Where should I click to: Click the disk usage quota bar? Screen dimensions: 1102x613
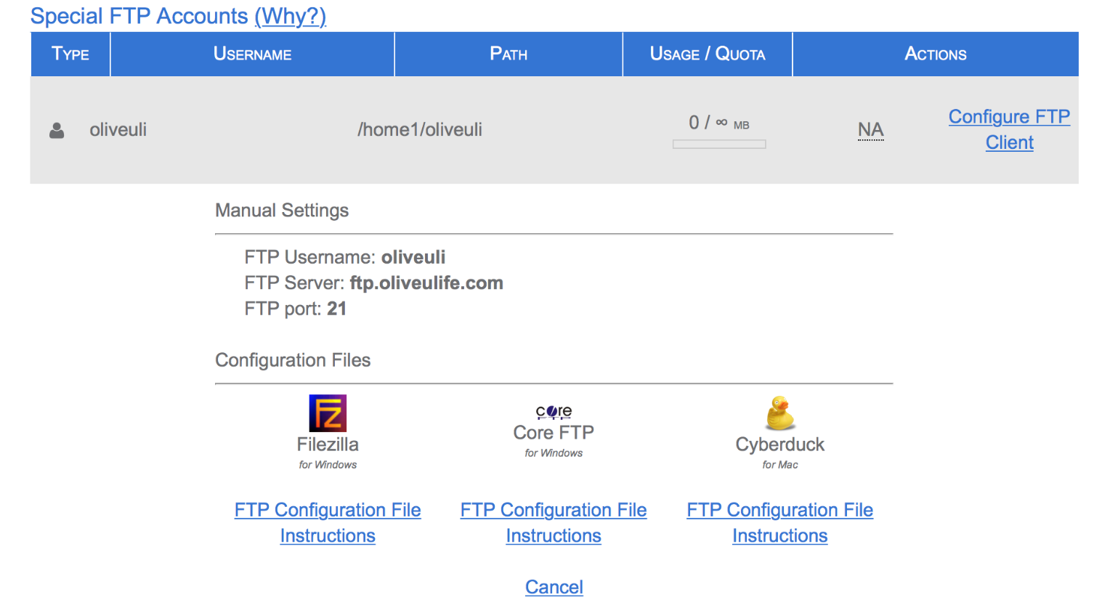719,145
